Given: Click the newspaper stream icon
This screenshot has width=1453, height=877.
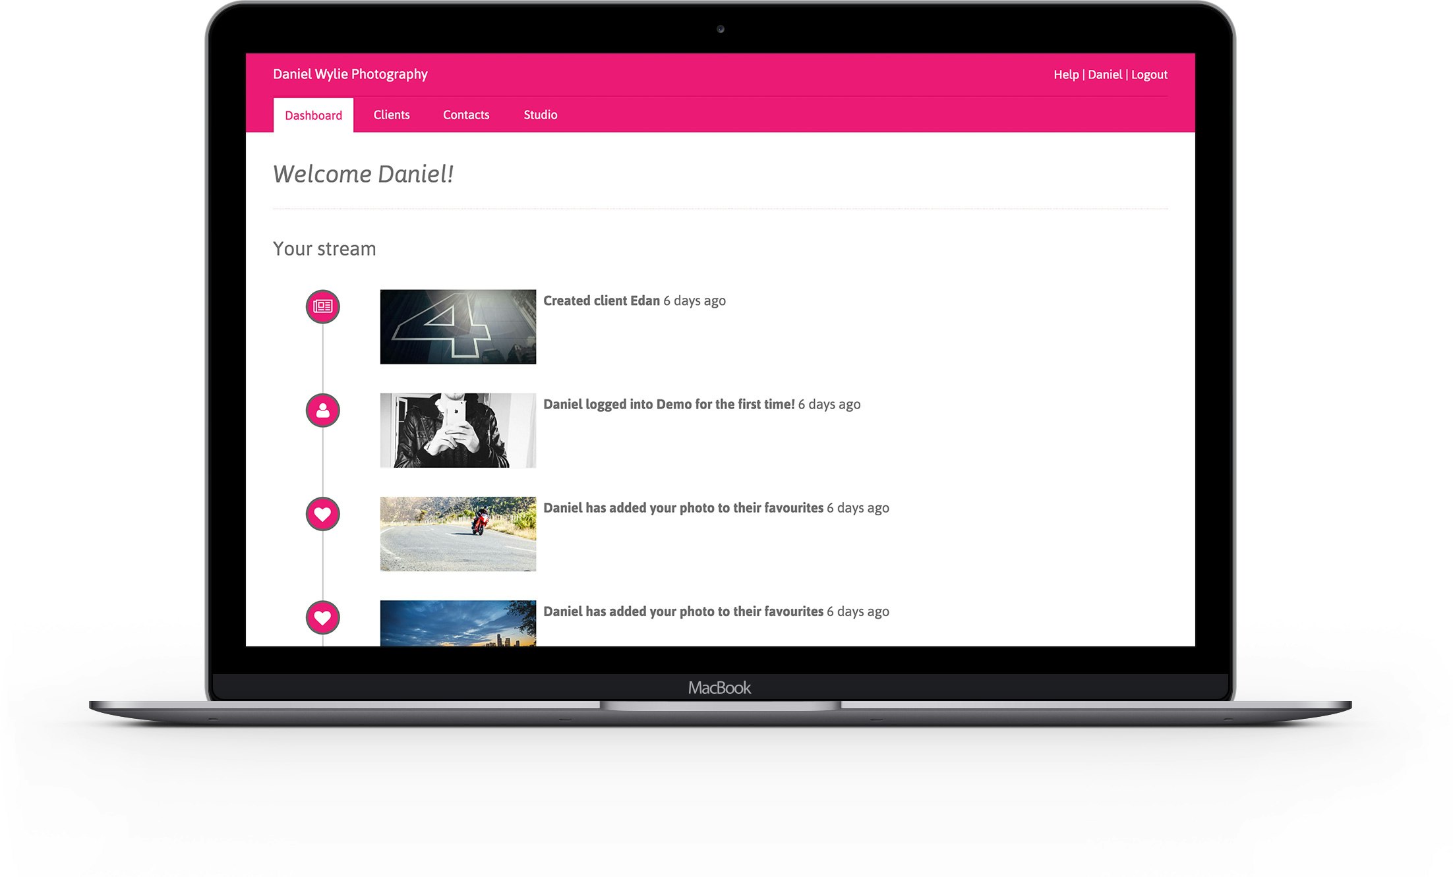Looking at the screenshot, I should tap(322, 306).
